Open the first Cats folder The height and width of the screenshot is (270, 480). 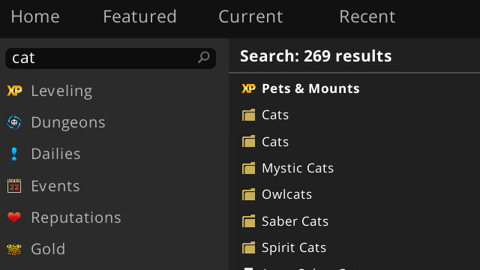(355, 115)
